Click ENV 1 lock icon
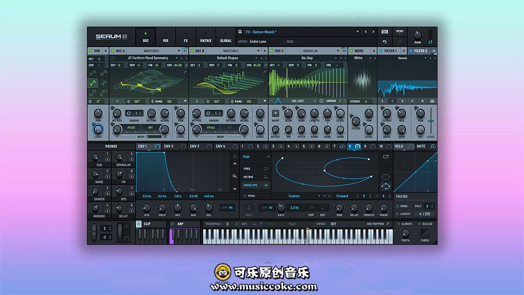The width and height of the screenshot is (524, 295). coord(235,156)
